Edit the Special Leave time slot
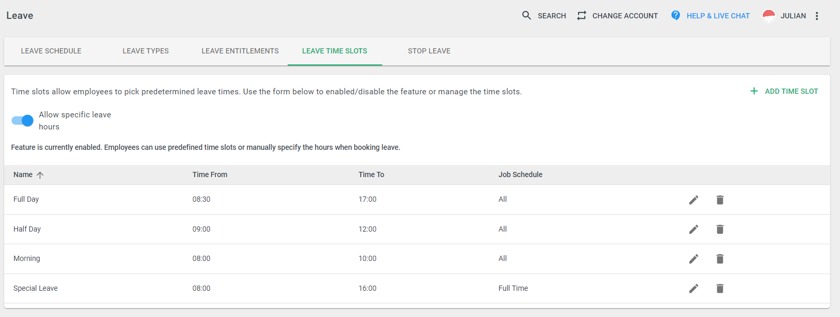Image resolution: width=840 pixels, height=317 pixels. 694,288
